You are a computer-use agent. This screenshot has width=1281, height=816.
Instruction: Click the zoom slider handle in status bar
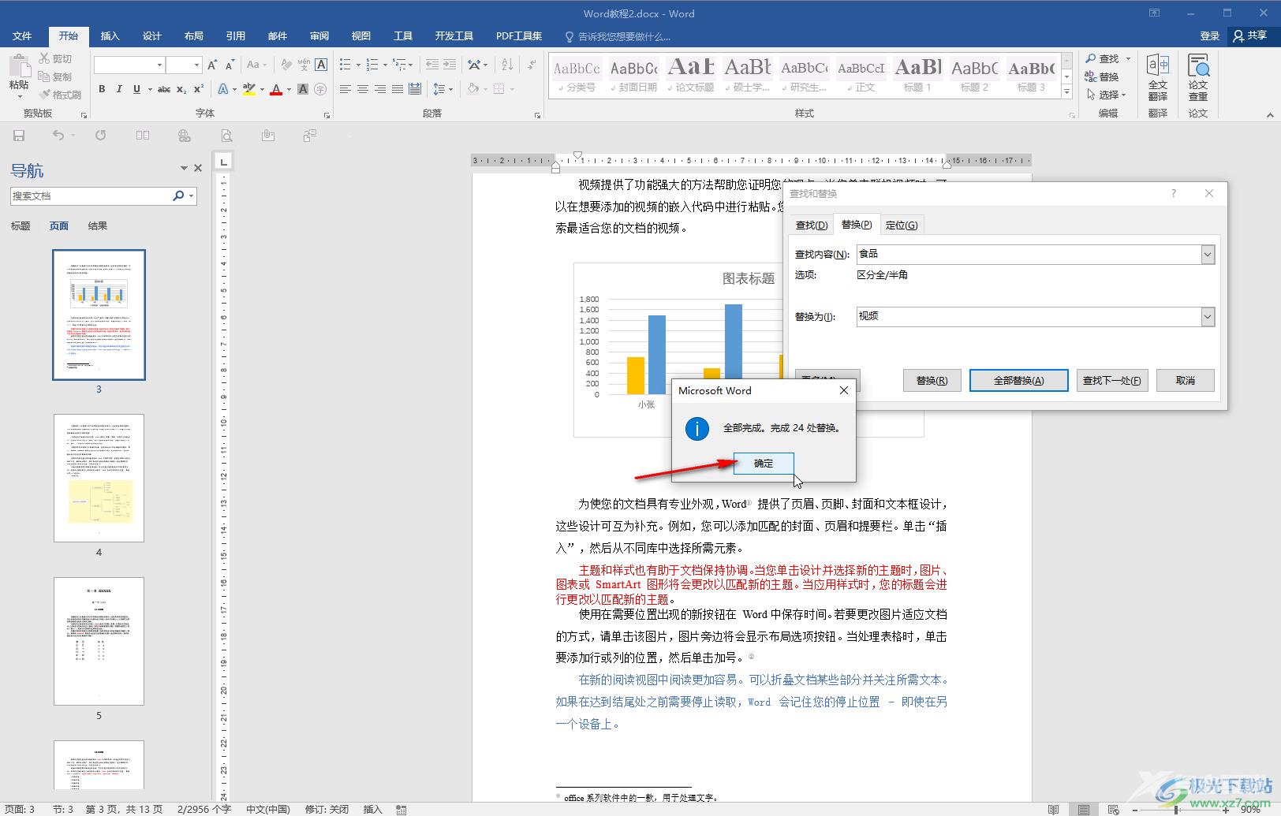click(x=1176, y=810)
